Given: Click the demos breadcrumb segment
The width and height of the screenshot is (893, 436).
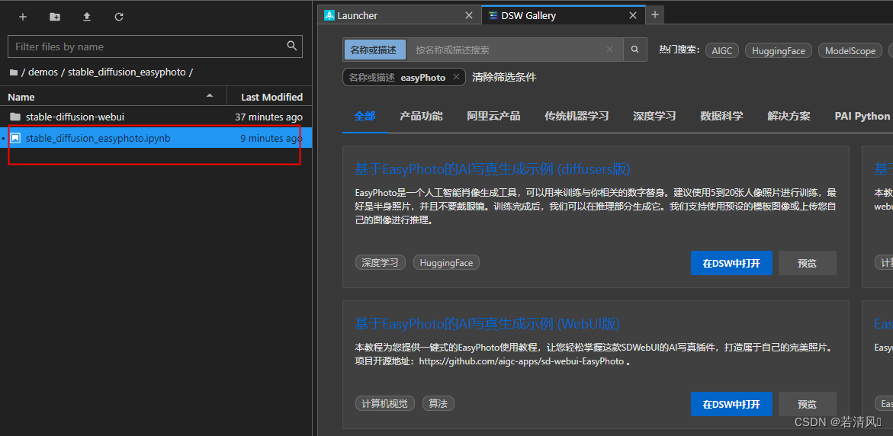Looking at the screenshot, I should (x=43, y=72).
